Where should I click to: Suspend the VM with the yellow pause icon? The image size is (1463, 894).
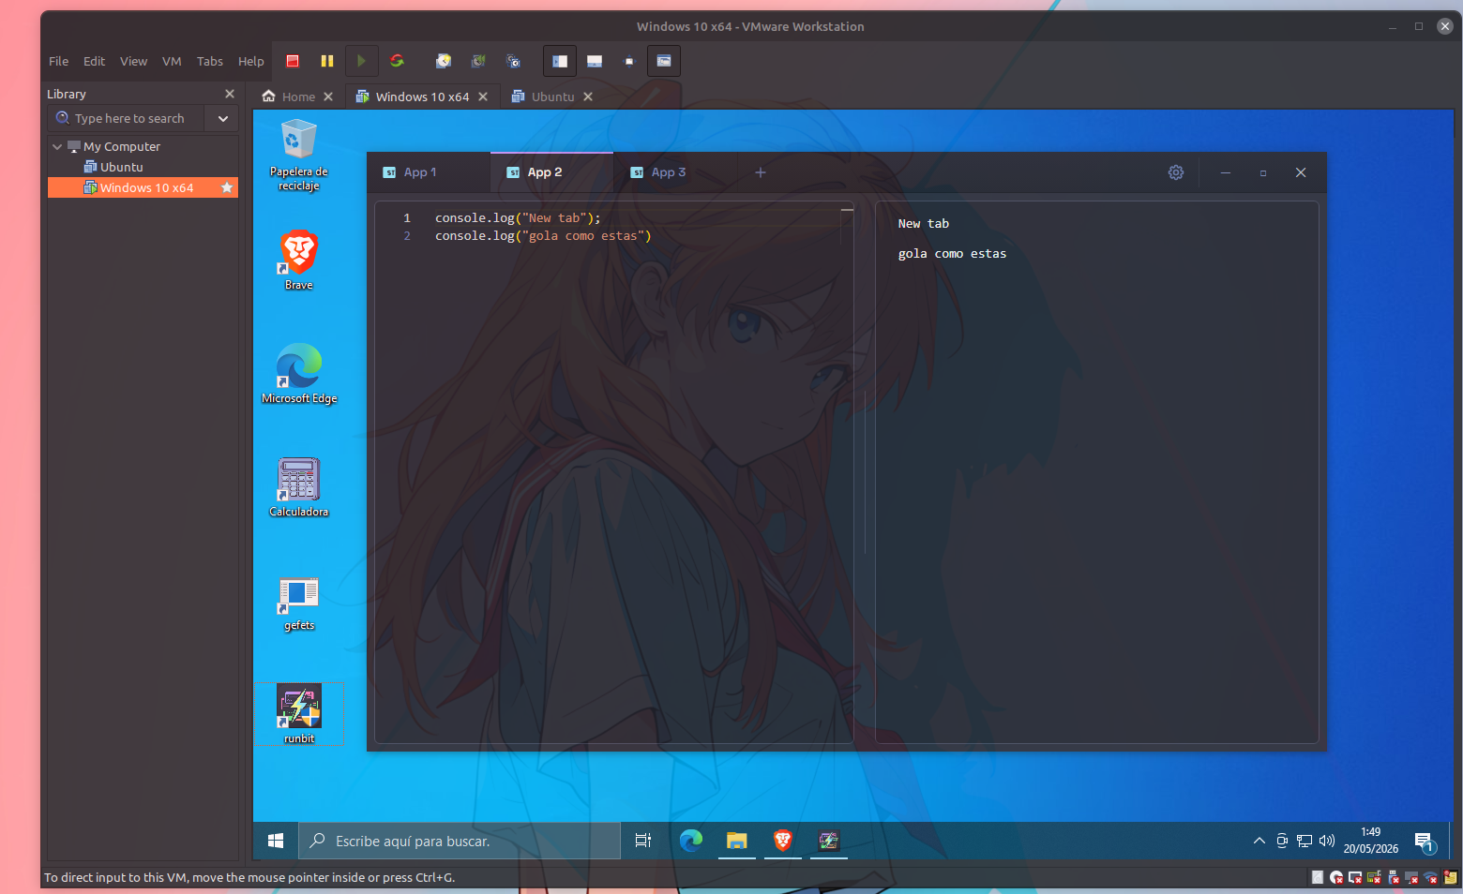coord(327,61)
